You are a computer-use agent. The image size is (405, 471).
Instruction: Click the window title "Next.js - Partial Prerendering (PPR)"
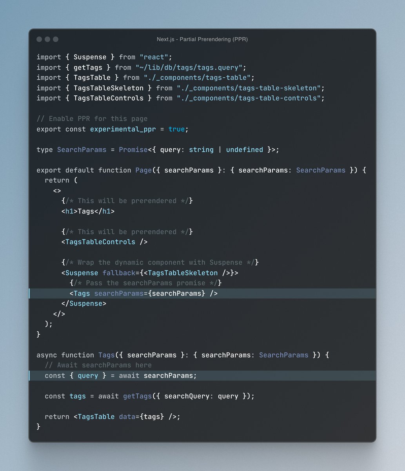(202, 39)
